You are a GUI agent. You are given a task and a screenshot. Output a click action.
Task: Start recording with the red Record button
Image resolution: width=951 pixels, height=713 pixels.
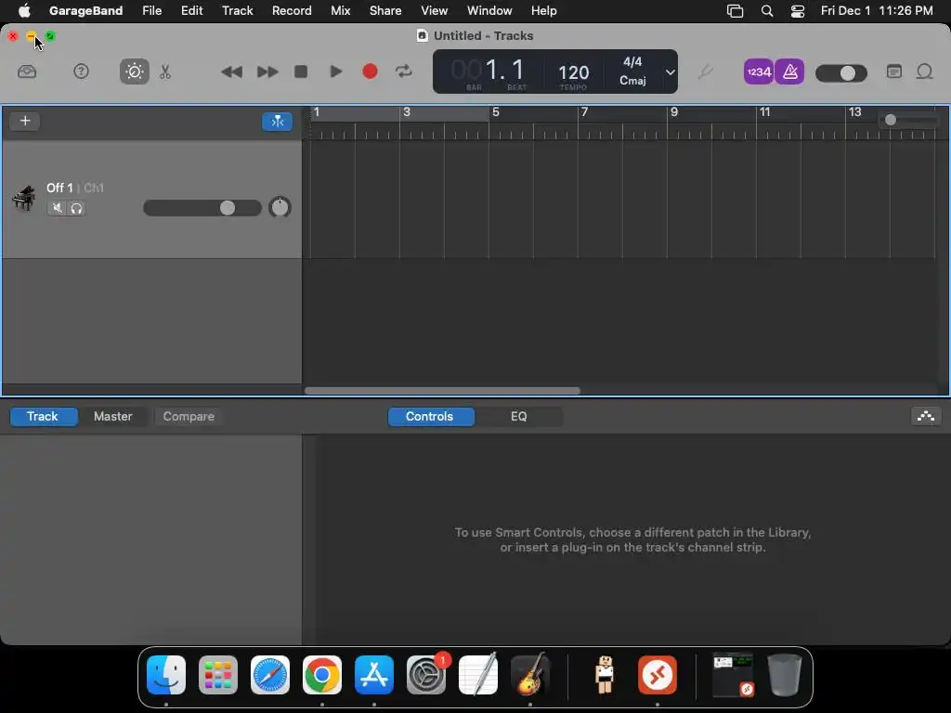pos(370,72)
